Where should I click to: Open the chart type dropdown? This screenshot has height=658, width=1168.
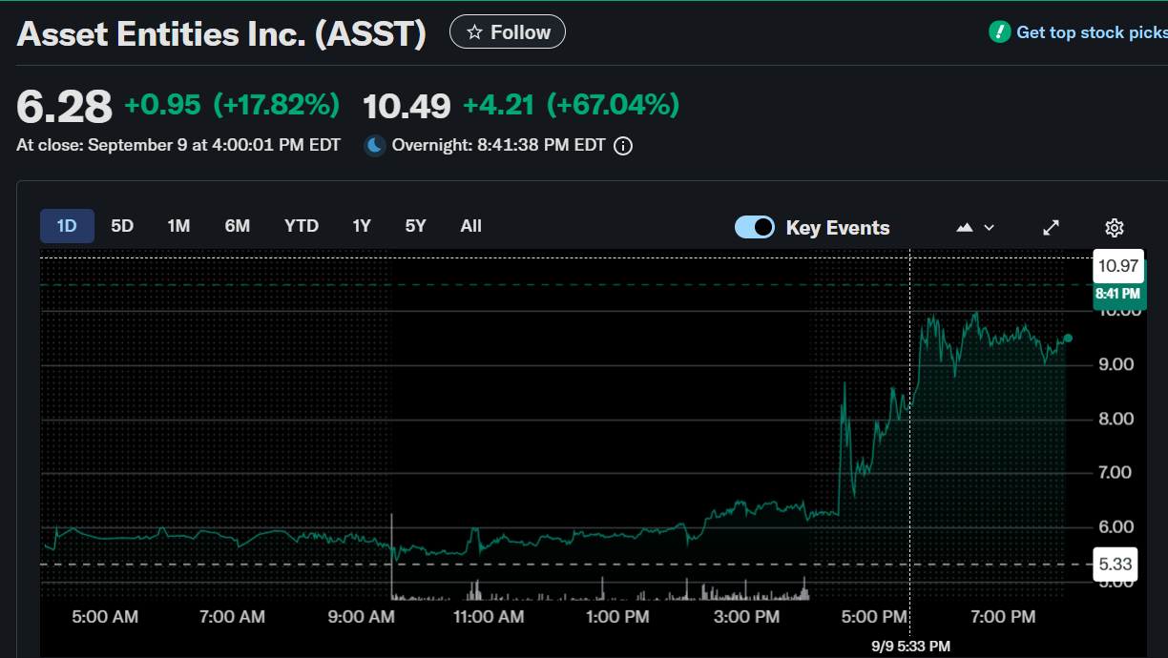[975, 228]
